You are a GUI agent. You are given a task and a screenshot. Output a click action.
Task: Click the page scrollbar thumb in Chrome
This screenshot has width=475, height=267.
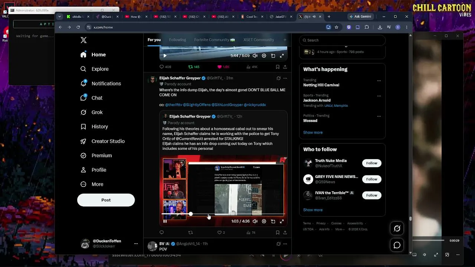pyautogui.click(x=410, y=219)
